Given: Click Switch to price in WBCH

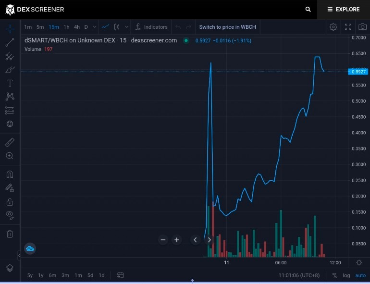Looking at the screenshot, I should pos(227,27).
